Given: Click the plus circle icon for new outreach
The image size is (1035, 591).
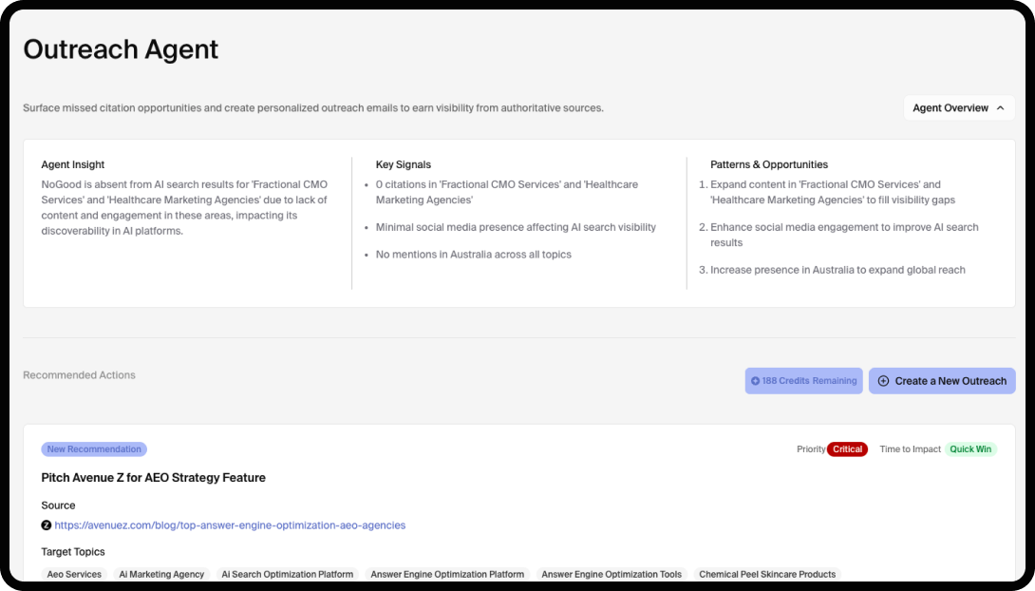Looking at the screenshot, I should click(883, 381).
